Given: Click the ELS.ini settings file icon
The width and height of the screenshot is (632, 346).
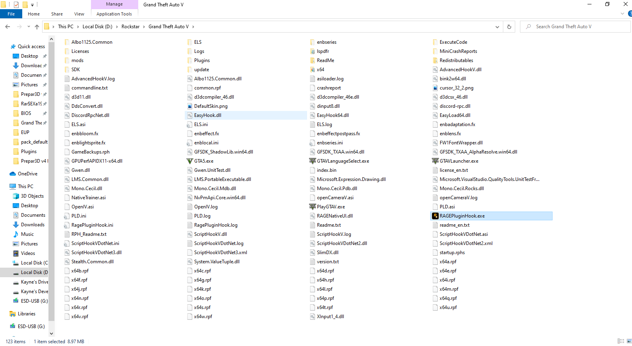Looking at the screenshot, I should click(190, 124).
